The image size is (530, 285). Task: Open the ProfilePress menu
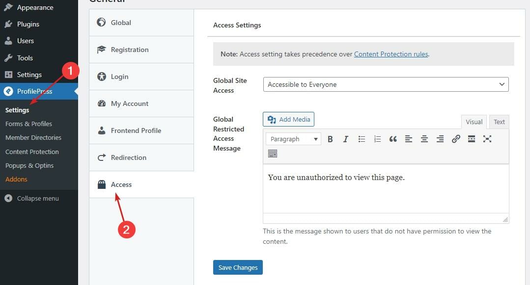pyautogui.click(x=39, y=91)
